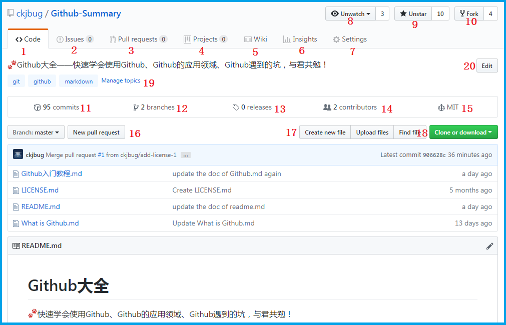Switch to the Issues tab

pos(75,39)
